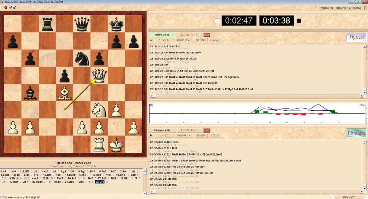Screen dimensions: 368x199
Task: Click the white king on g1
Action: (117, 145)
